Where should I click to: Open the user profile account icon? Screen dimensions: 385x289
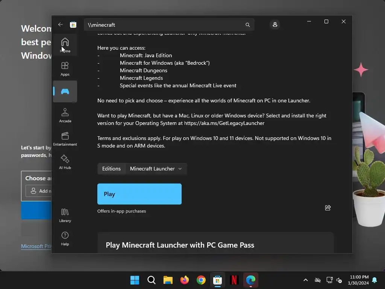click(275, 24)
